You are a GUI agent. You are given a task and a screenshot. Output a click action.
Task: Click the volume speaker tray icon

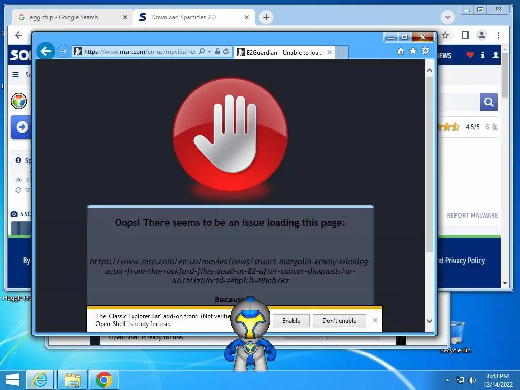pos(472,380)
